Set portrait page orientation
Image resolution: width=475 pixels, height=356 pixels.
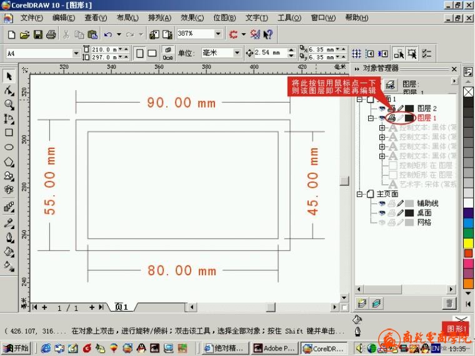tap(139, 54)
